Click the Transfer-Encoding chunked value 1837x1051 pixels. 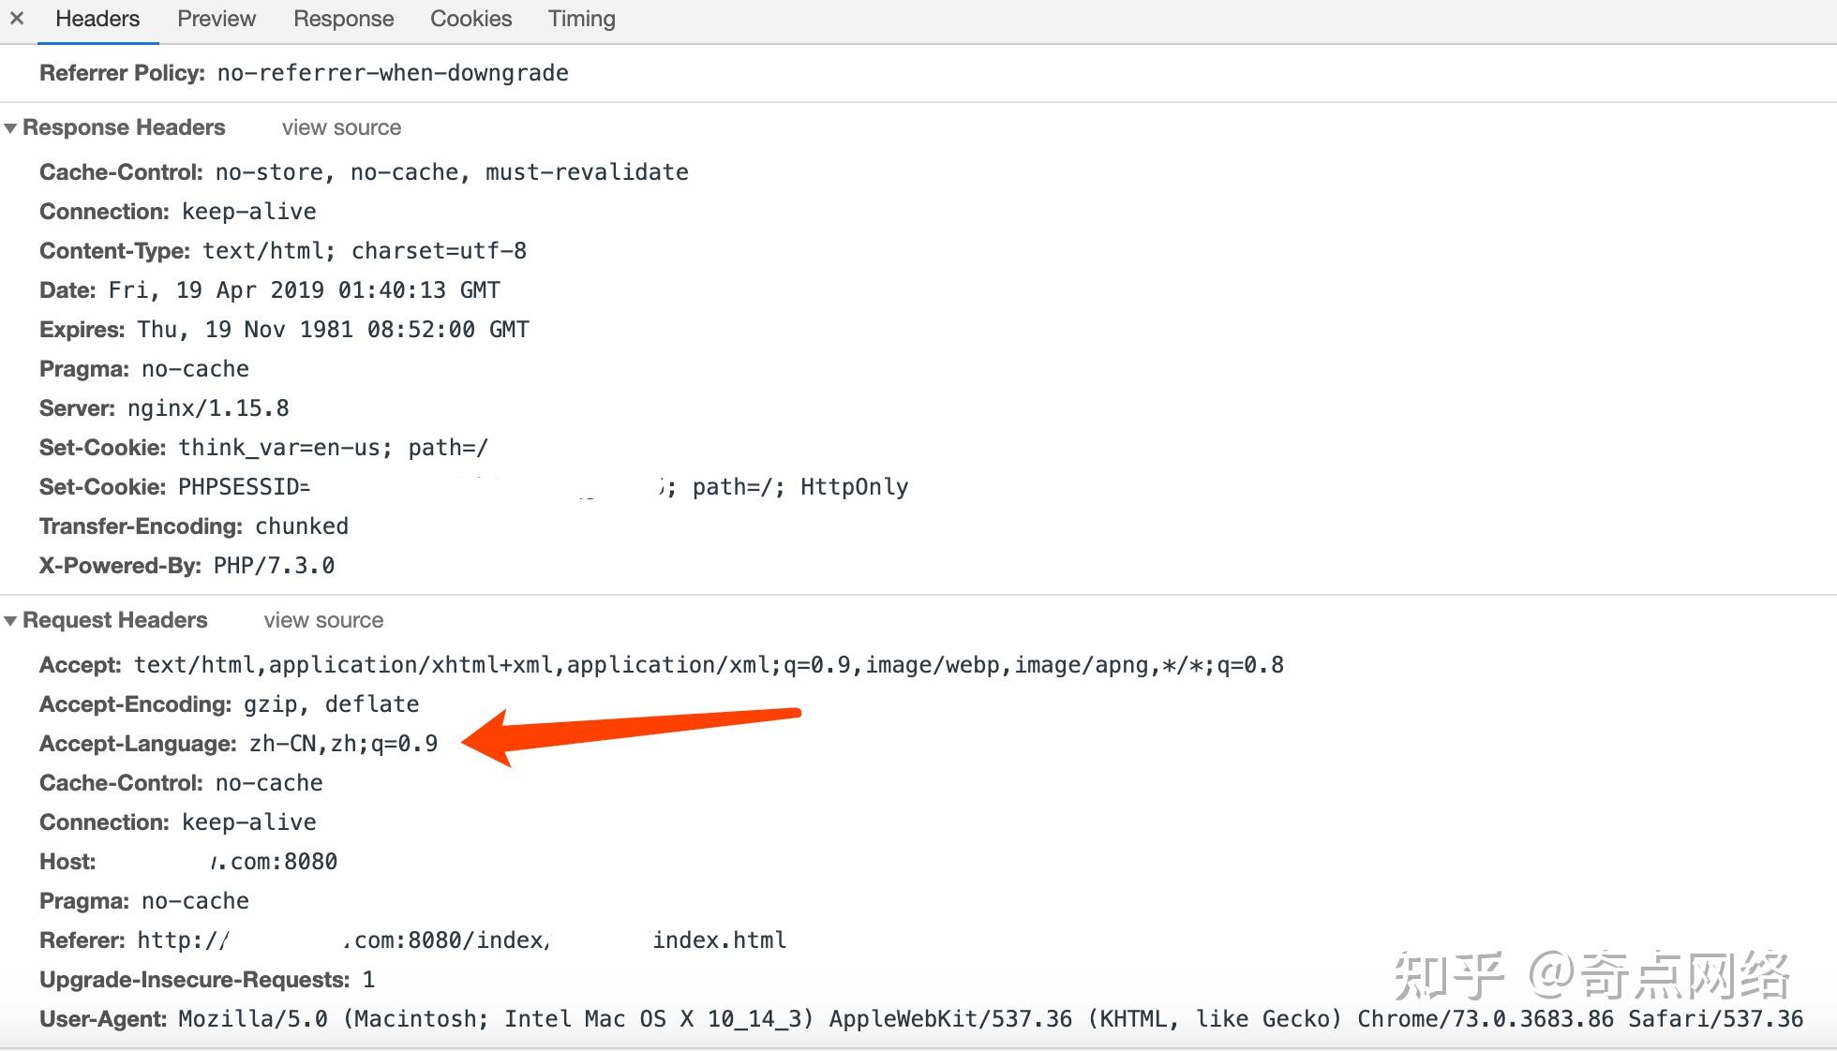300,525
